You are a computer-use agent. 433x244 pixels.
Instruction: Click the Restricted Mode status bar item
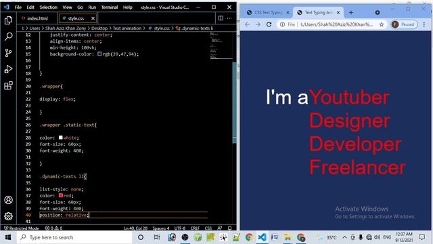tap(22, 228)
